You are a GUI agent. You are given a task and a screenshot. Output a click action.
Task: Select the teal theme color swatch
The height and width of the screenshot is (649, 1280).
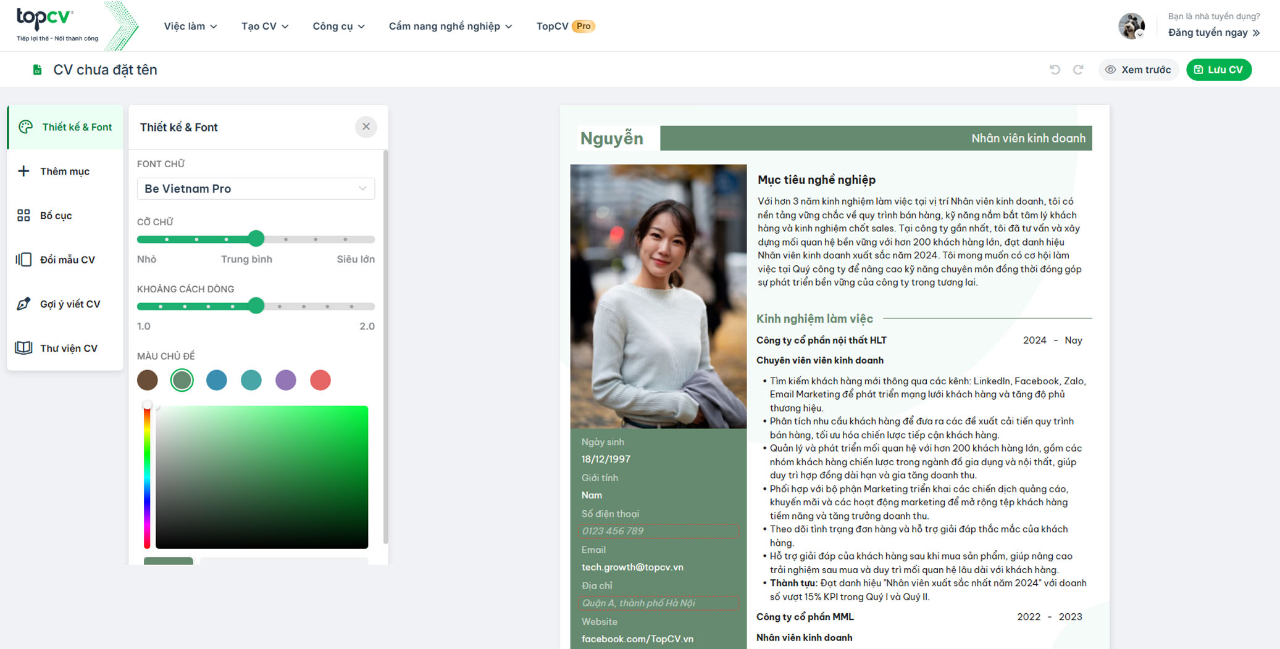251,380
